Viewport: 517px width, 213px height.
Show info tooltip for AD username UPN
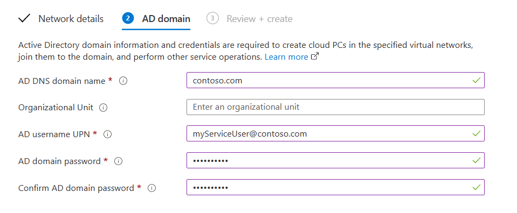(x=107, y=134)
